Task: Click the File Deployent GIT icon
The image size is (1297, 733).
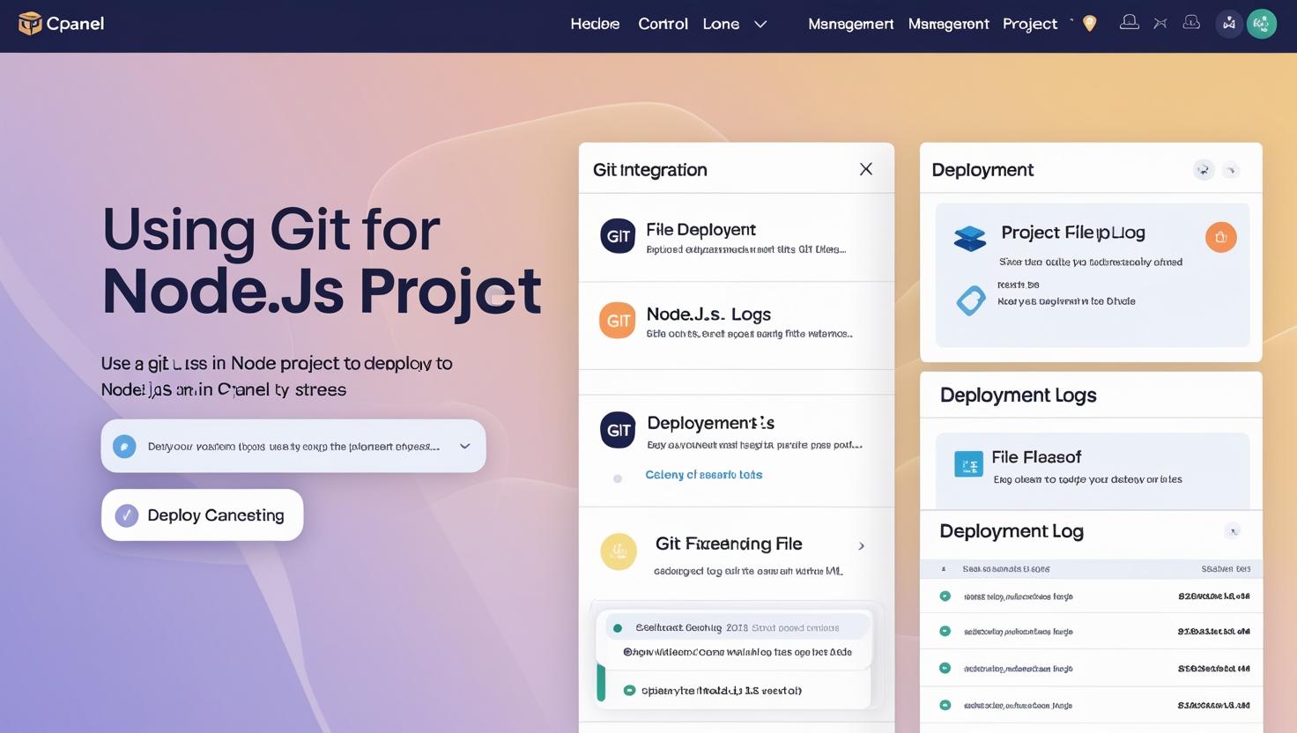Action: pyautogui.click(x=618, y=236)
